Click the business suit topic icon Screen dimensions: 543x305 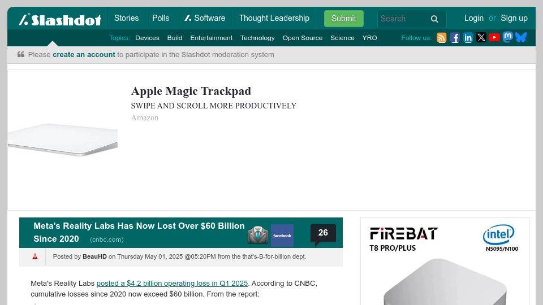click(258, 235)
